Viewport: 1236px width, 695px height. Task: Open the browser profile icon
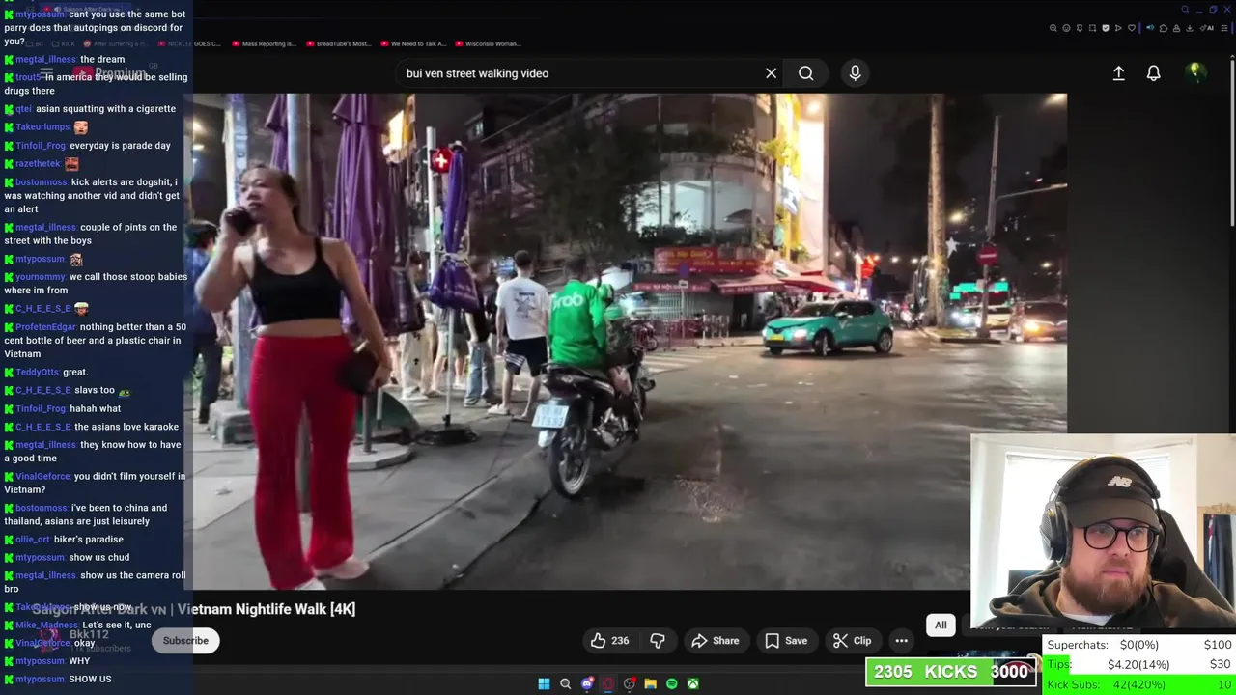1176,28
